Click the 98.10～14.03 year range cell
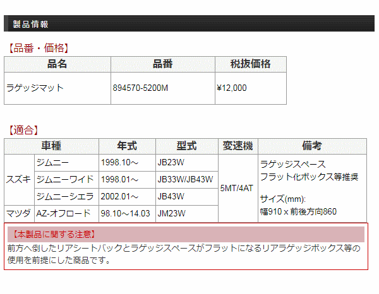Viewport: 379px width, 294px height. pos(125,213)
